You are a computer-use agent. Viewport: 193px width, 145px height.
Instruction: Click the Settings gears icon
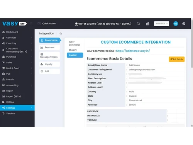[x=3, y=108]
